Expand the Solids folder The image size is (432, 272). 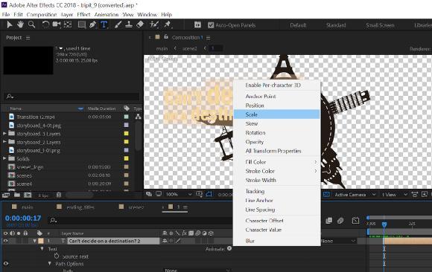[4, 158]
